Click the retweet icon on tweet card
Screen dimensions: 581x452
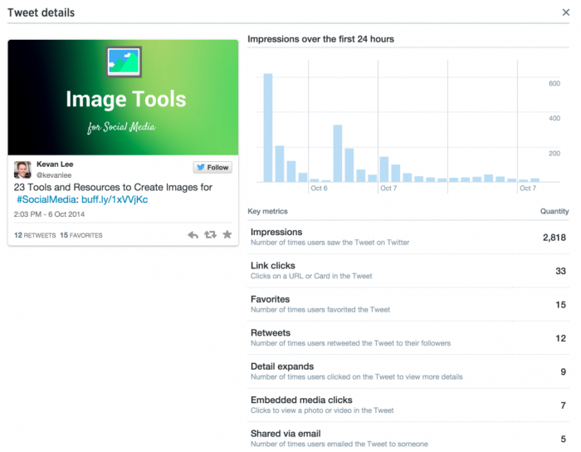tap(210, 234)
